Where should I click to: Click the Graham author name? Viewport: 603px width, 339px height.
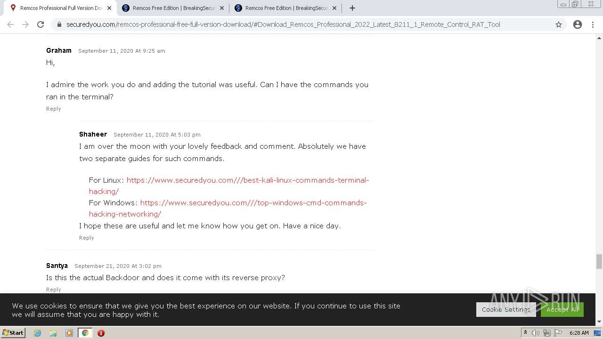[59, 50]
